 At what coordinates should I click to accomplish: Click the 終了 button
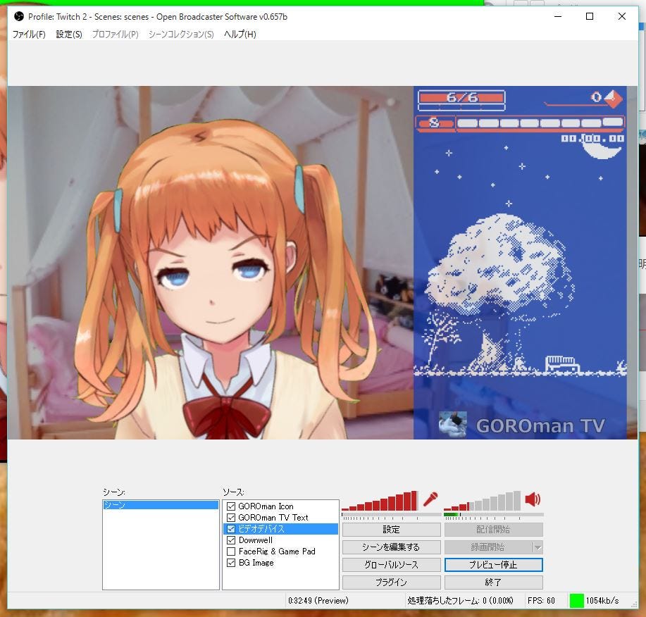pos(494,582)
